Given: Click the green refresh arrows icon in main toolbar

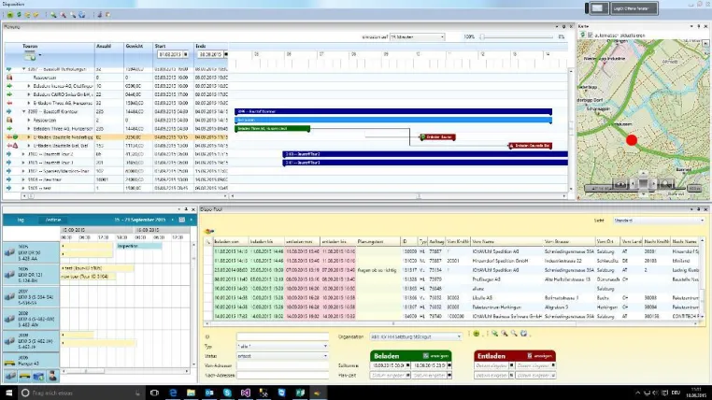Looking at the screenshot, I should point(19,15).
